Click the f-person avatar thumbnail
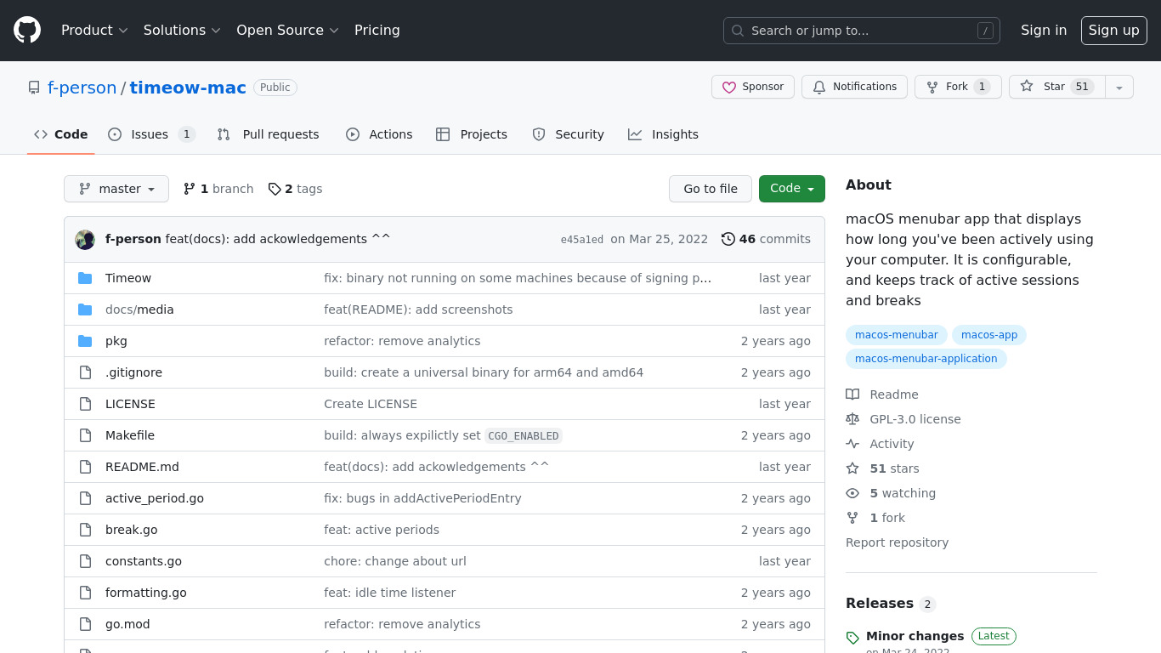The image size is (1161, 653). tap(85, 239)
